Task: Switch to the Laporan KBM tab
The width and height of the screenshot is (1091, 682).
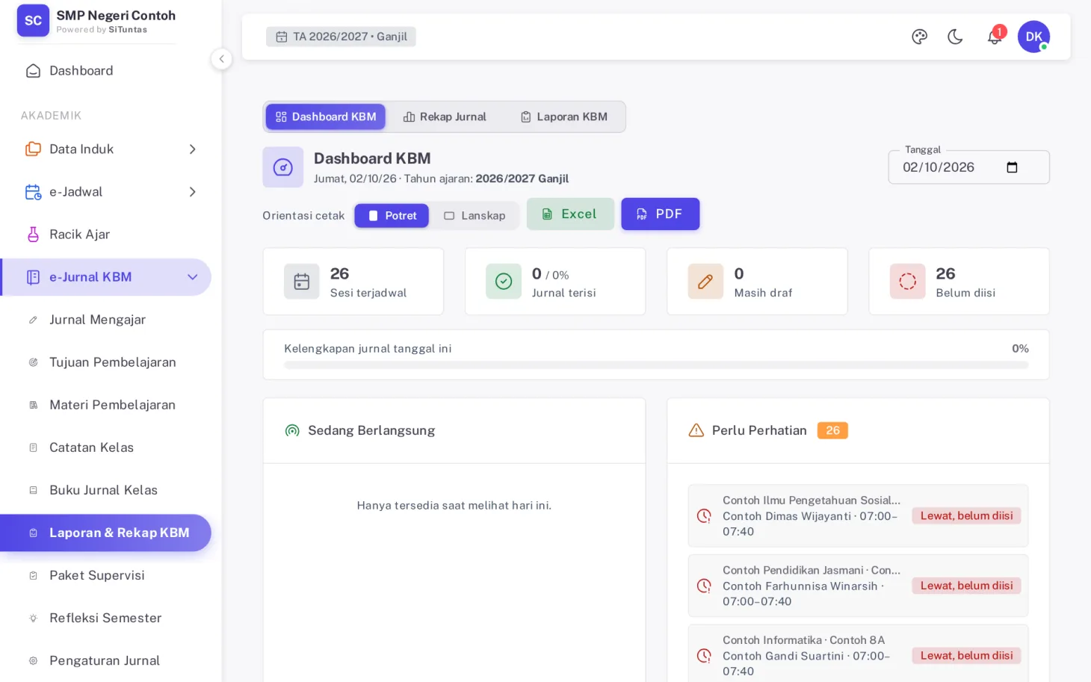Action: [564, 117]
